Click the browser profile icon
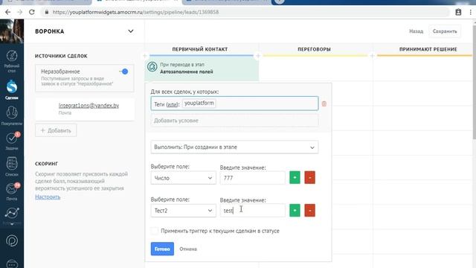476x268 pixels. [458, 12]
